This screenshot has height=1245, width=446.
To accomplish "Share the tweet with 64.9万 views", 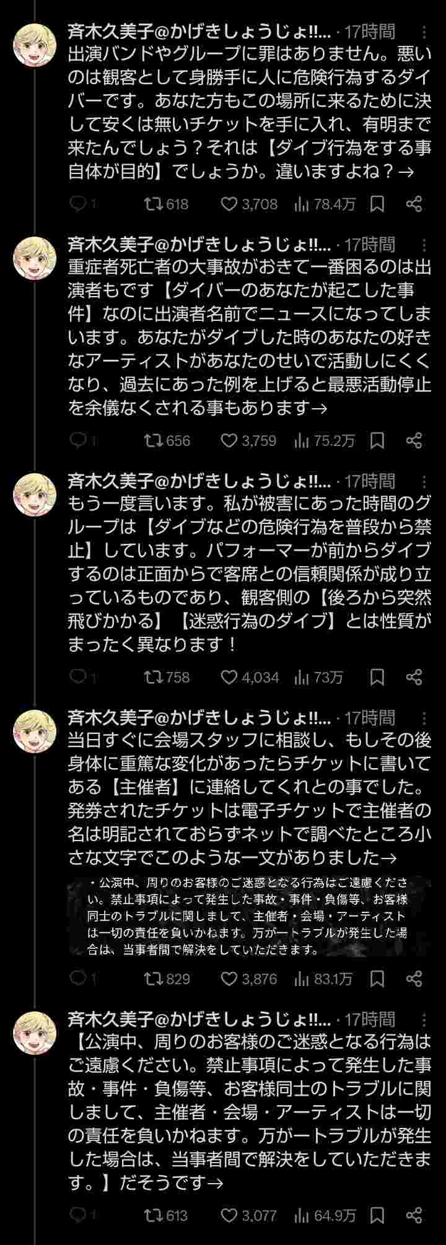I will (414, 1215).
